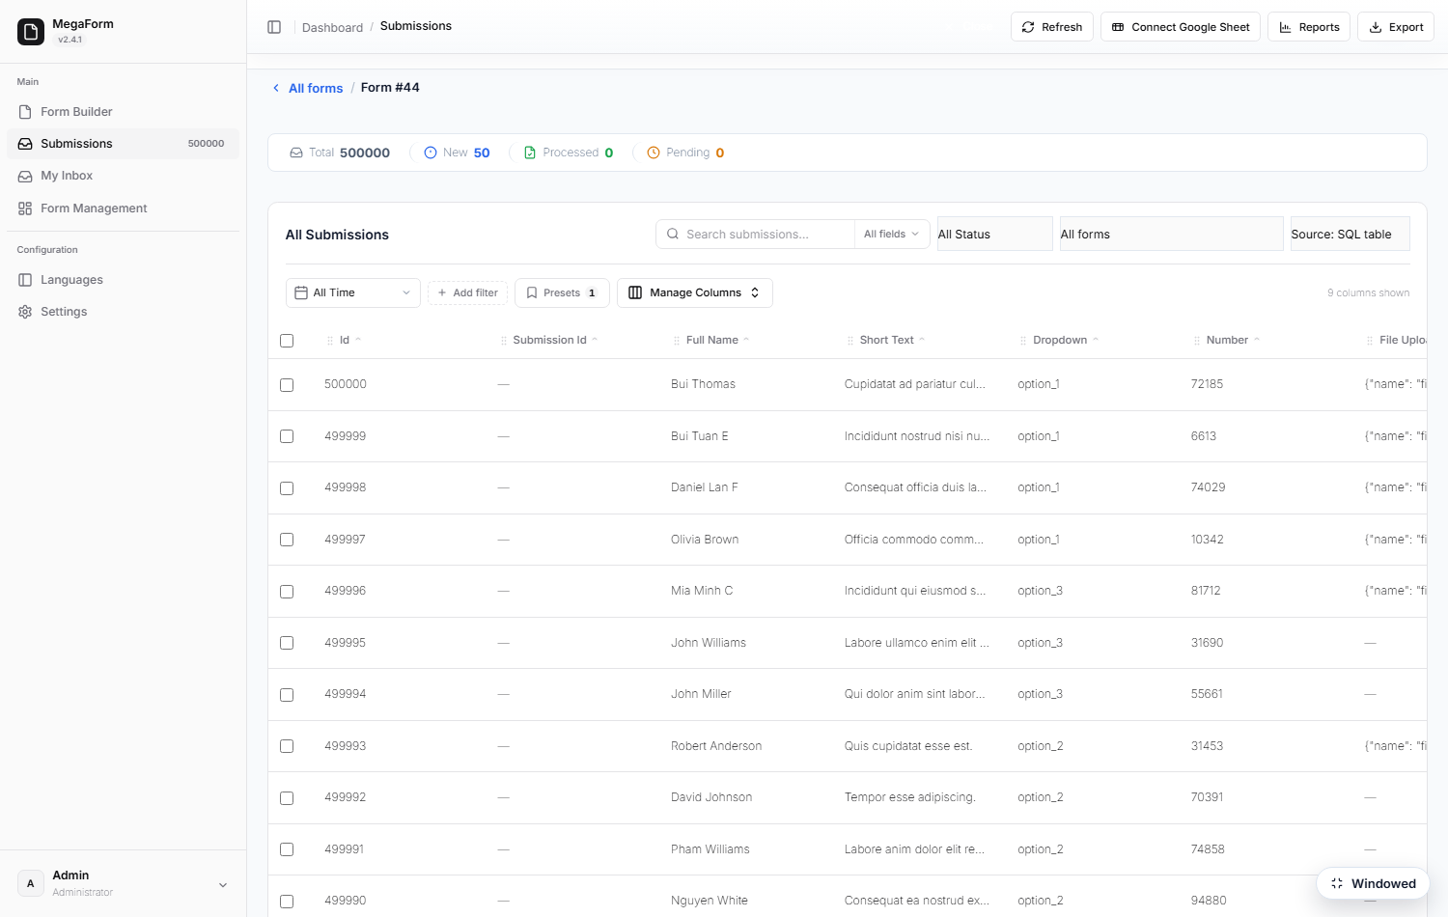This screenshot has width=1448, height=917.
Task: Click the Languages book icon
Action: click(25, 280)
